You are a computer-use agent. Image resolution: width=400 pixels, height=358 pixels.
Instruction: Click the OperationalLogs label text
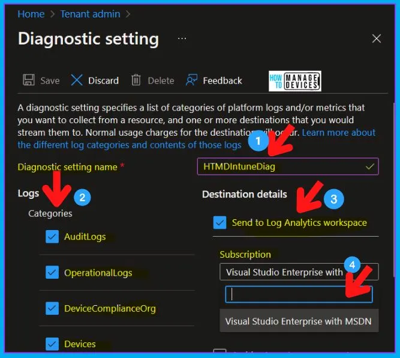98,273
